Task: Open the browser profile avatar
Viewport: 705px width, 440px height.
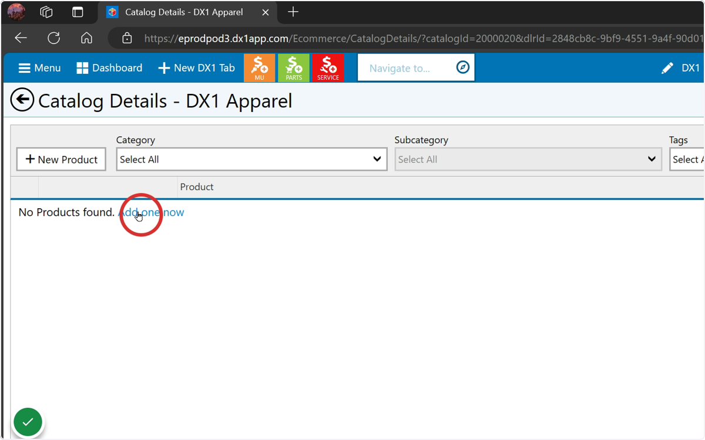Action: [x=16, y=12]
